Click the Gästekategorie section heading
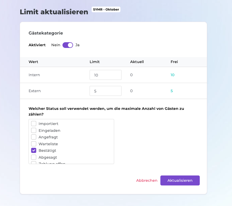This screenshot has width=232, height=206. (46, 33)
